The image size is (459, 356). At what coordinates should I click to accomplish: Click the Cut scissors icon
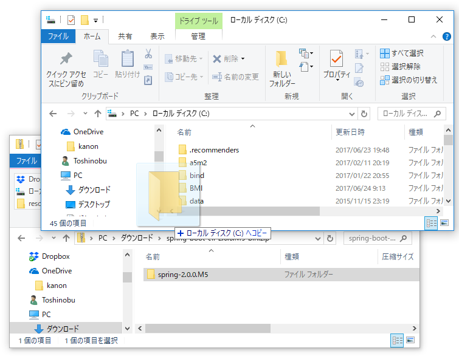point(148,54)
